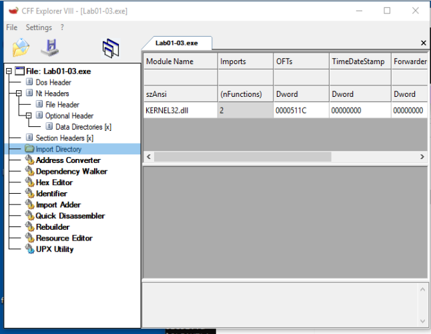Open the Identifier tool
431x334 pixels.
(x=51, y=194)
